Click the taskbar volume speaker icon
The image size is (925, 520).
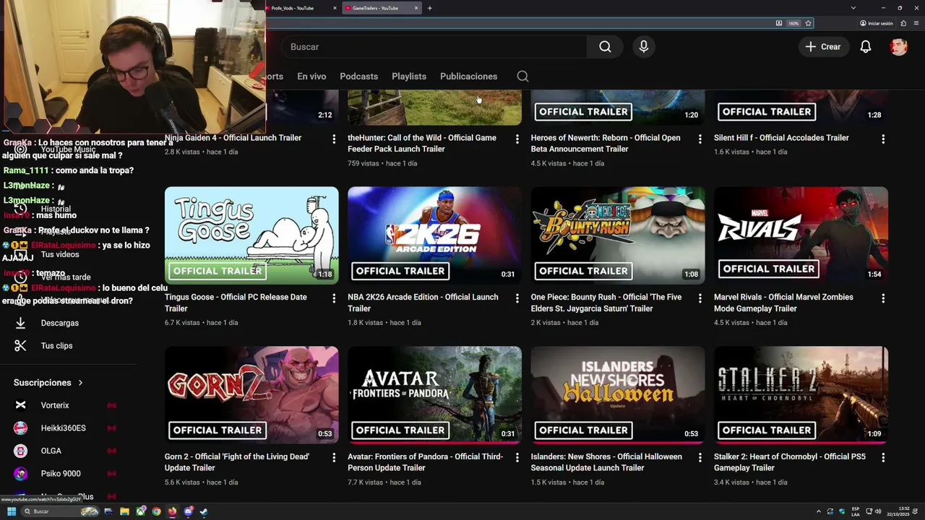[x=879, y=511]
